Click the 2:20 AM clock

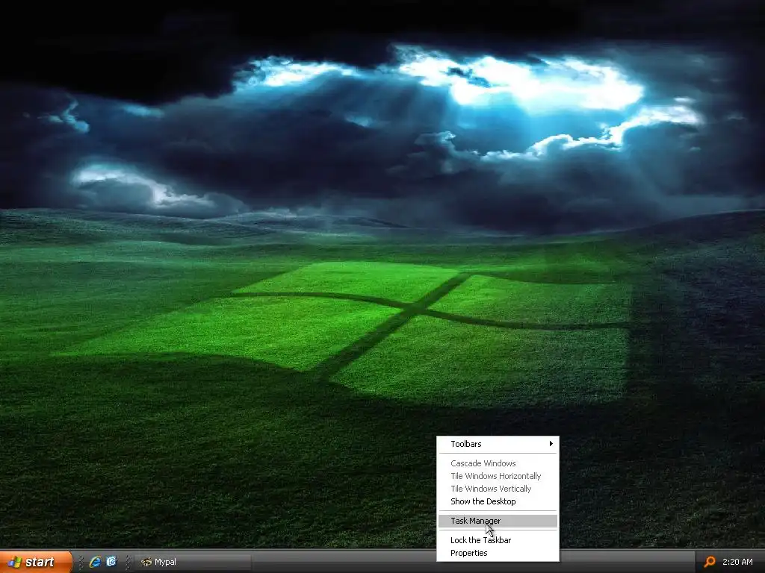[737, 562]
